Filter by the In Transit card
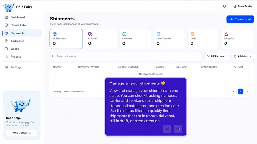 [101, 39]
